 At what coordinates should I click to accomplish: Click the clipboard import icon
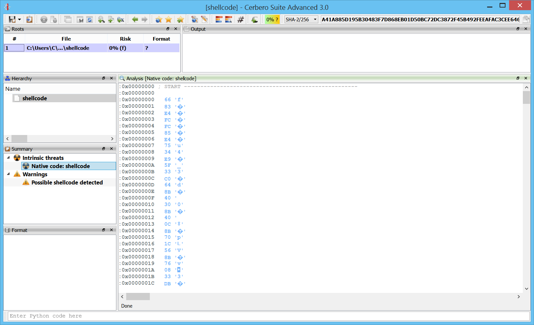29,20
